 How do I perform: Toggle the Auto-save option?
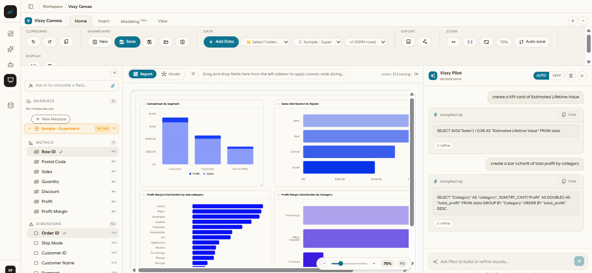coord(532,42)
